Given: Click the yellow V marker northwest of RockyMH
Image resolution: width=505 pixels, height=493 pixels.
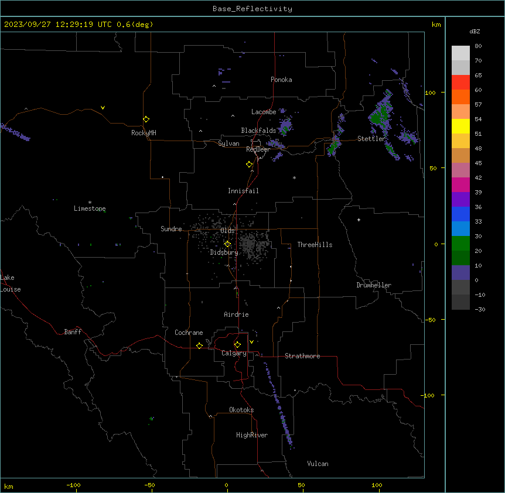Looking at the screenshot, I should click(103, 108).
